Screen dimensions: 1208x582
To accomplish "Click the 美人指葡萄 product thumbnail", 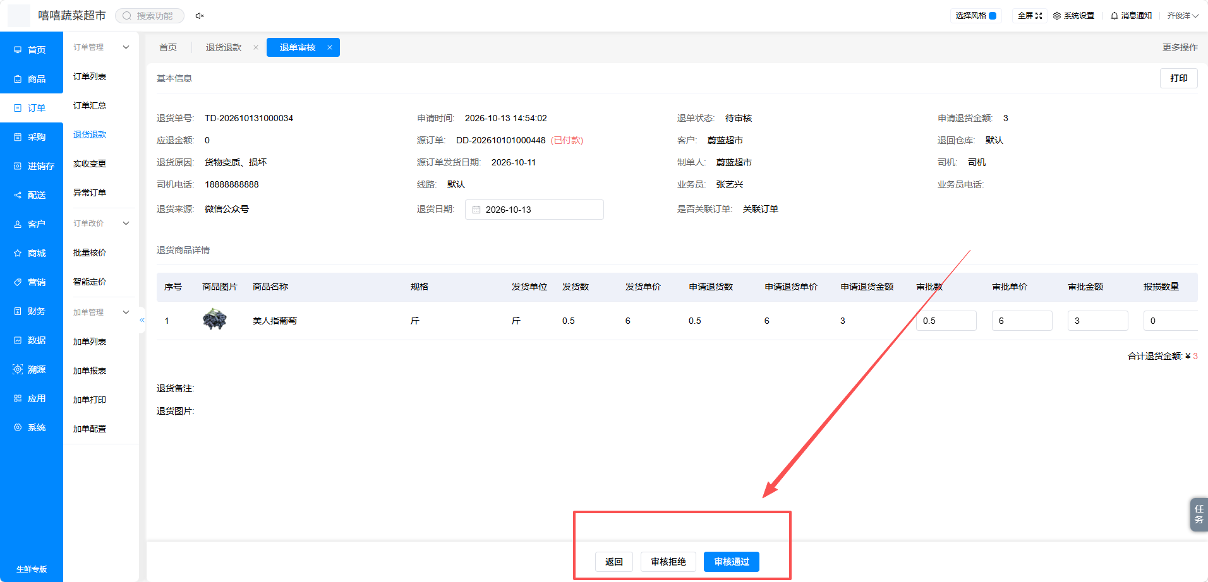I will pos(215,319).
